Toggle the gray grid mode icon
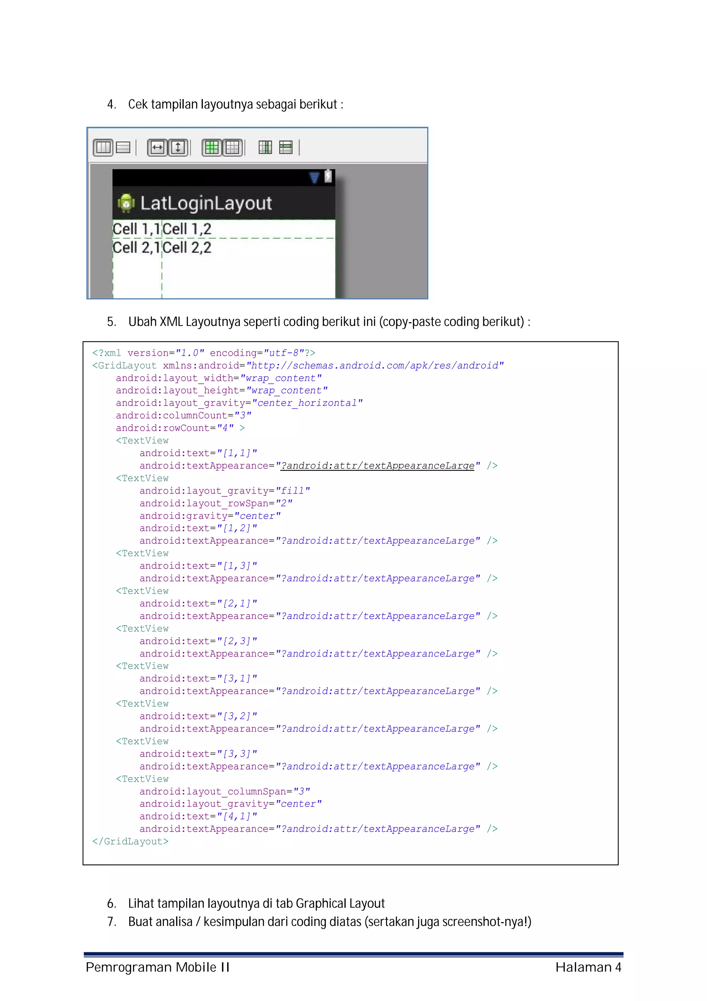 [232, 148]
